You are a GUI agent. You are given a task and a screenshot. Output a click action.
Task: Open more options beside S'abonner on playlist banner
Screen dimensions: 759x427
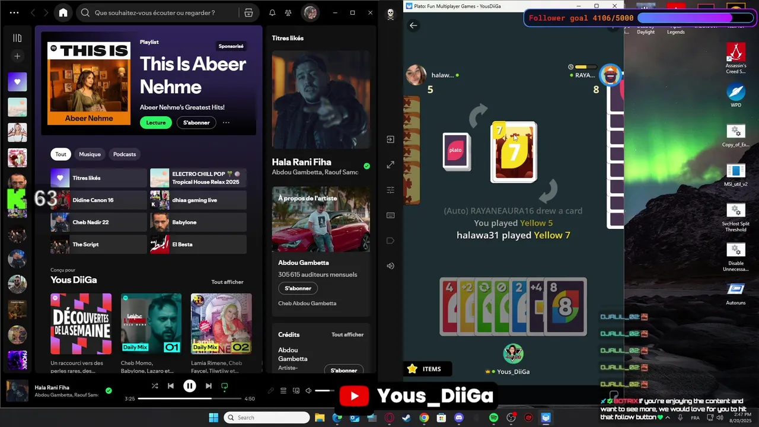point(226,123)
